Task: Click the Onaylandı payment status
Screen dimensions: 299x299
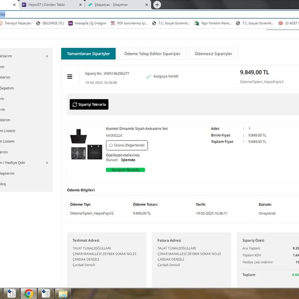Action: 267,213
